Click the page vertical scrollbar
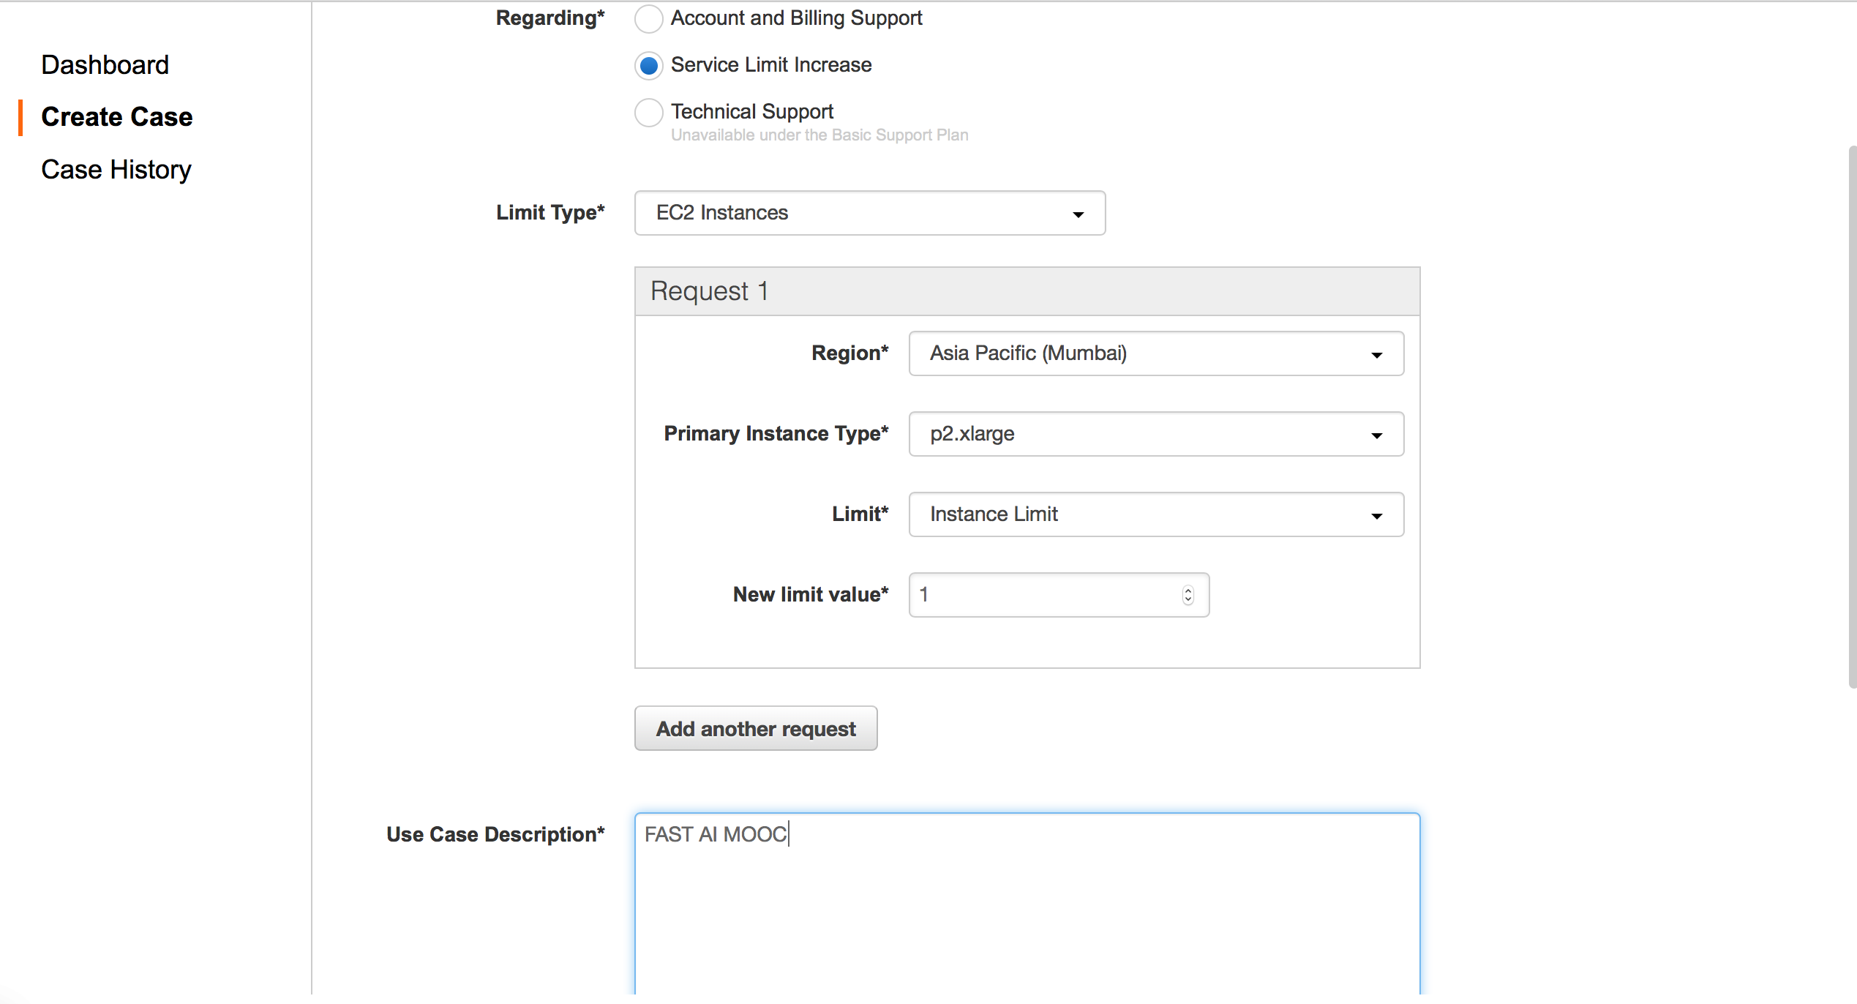This screenshot has width=1857, height=1004. (x=1851, y=417)
